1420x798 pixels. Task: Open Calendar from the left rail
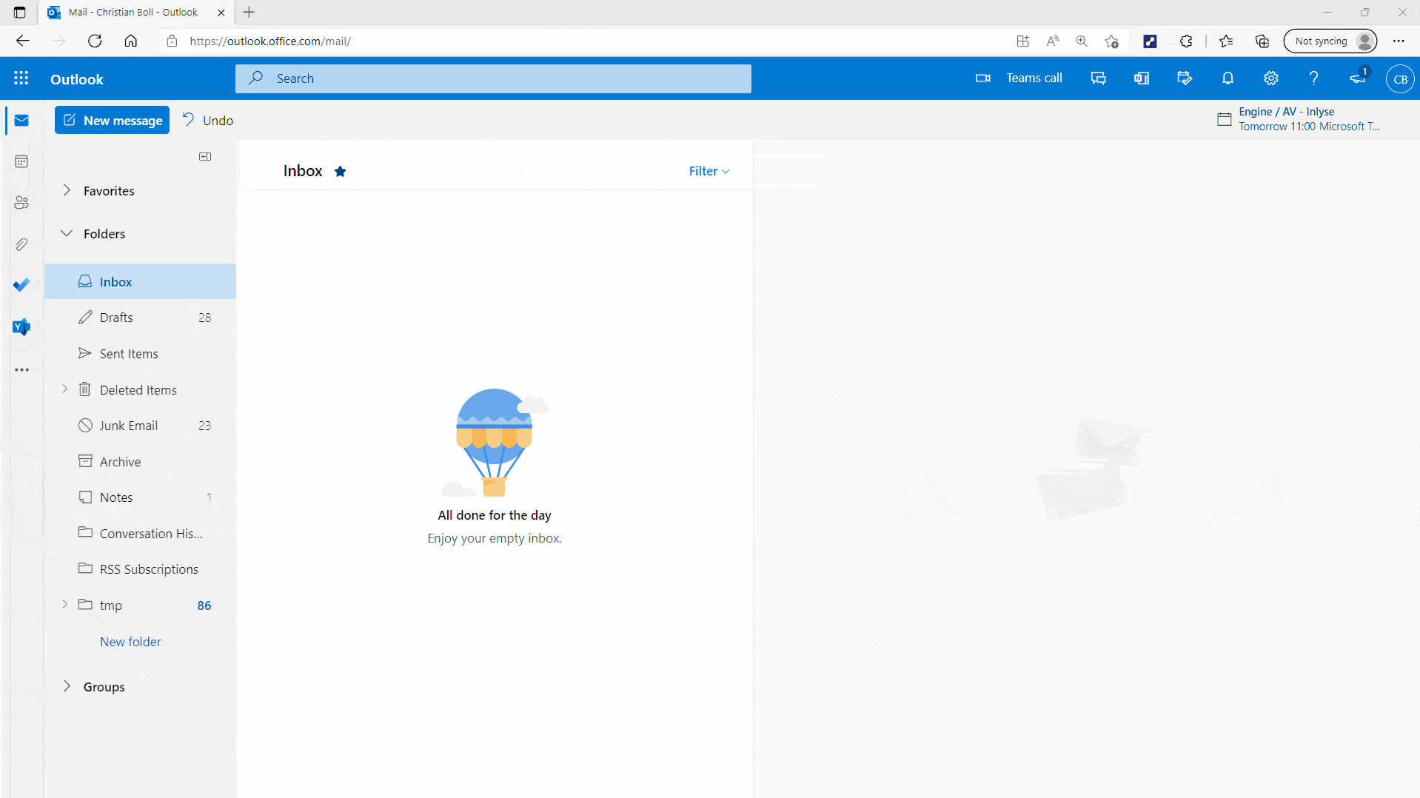click(x=21, y=161)
